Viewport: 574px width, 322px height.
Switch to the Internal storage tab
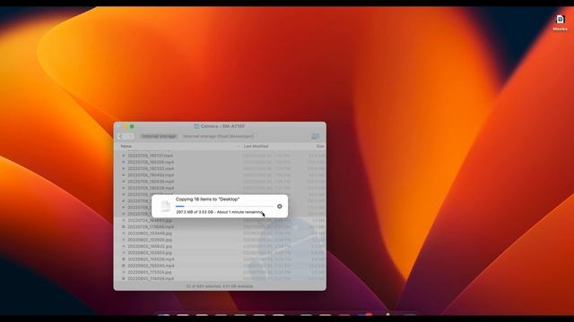pos(159,136)
